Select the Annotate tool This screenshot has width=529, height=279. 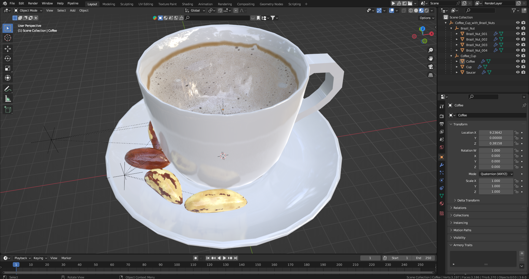coord(8,89)
